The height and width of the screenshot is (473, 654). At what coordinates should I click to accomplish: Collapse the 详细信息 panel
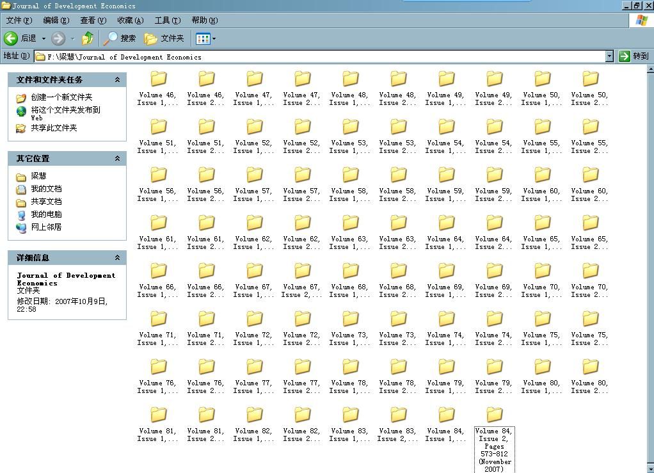point(117,258)
